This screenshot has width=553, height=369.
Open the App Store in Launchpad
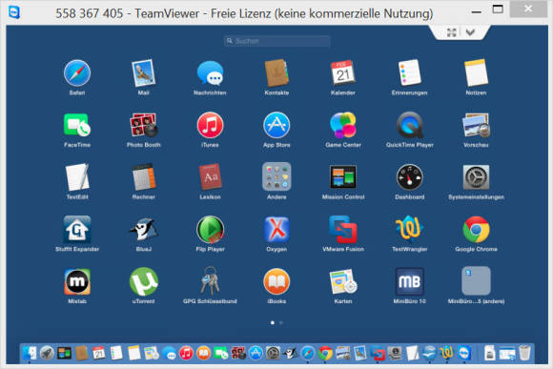pyautogui.click(x=276, y=125)
